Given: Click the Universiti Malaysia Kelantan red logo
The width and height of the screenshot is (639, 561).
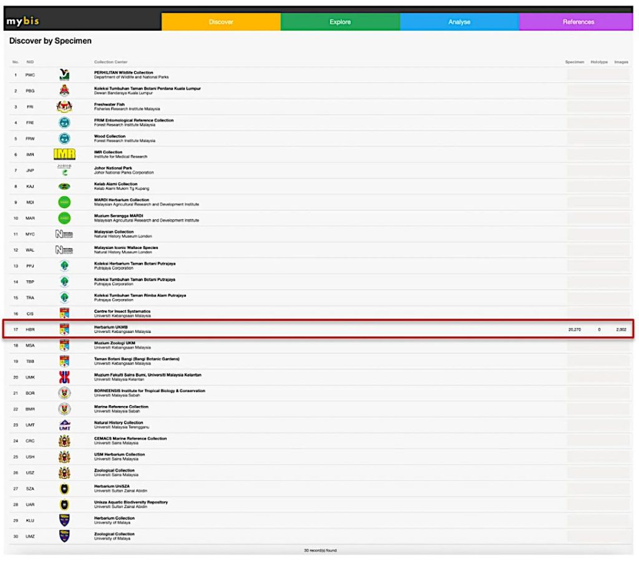Looking at the screenshot, I should 64,377.
